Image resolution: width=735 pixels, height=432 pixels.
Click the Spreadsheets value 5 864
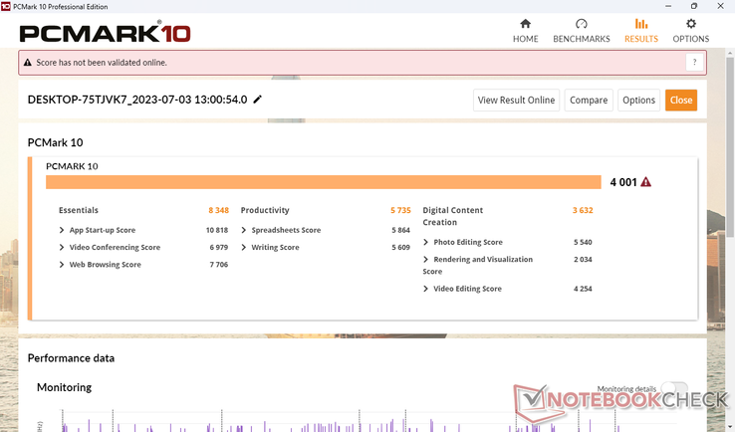[400, 230]
